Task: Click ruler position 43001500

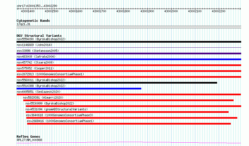Action: tap(51, 11)
